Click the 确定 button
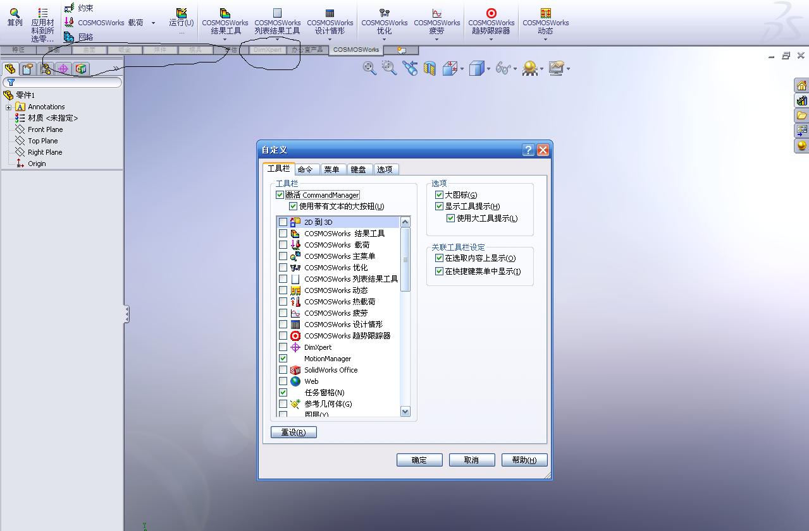Screen dimensions: 809x531 click(x=419, y=460)
